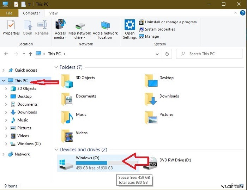This screenshot has width=247, height=190.
Task: Select the Documents folder icon
Action: [x=67, y=99]
